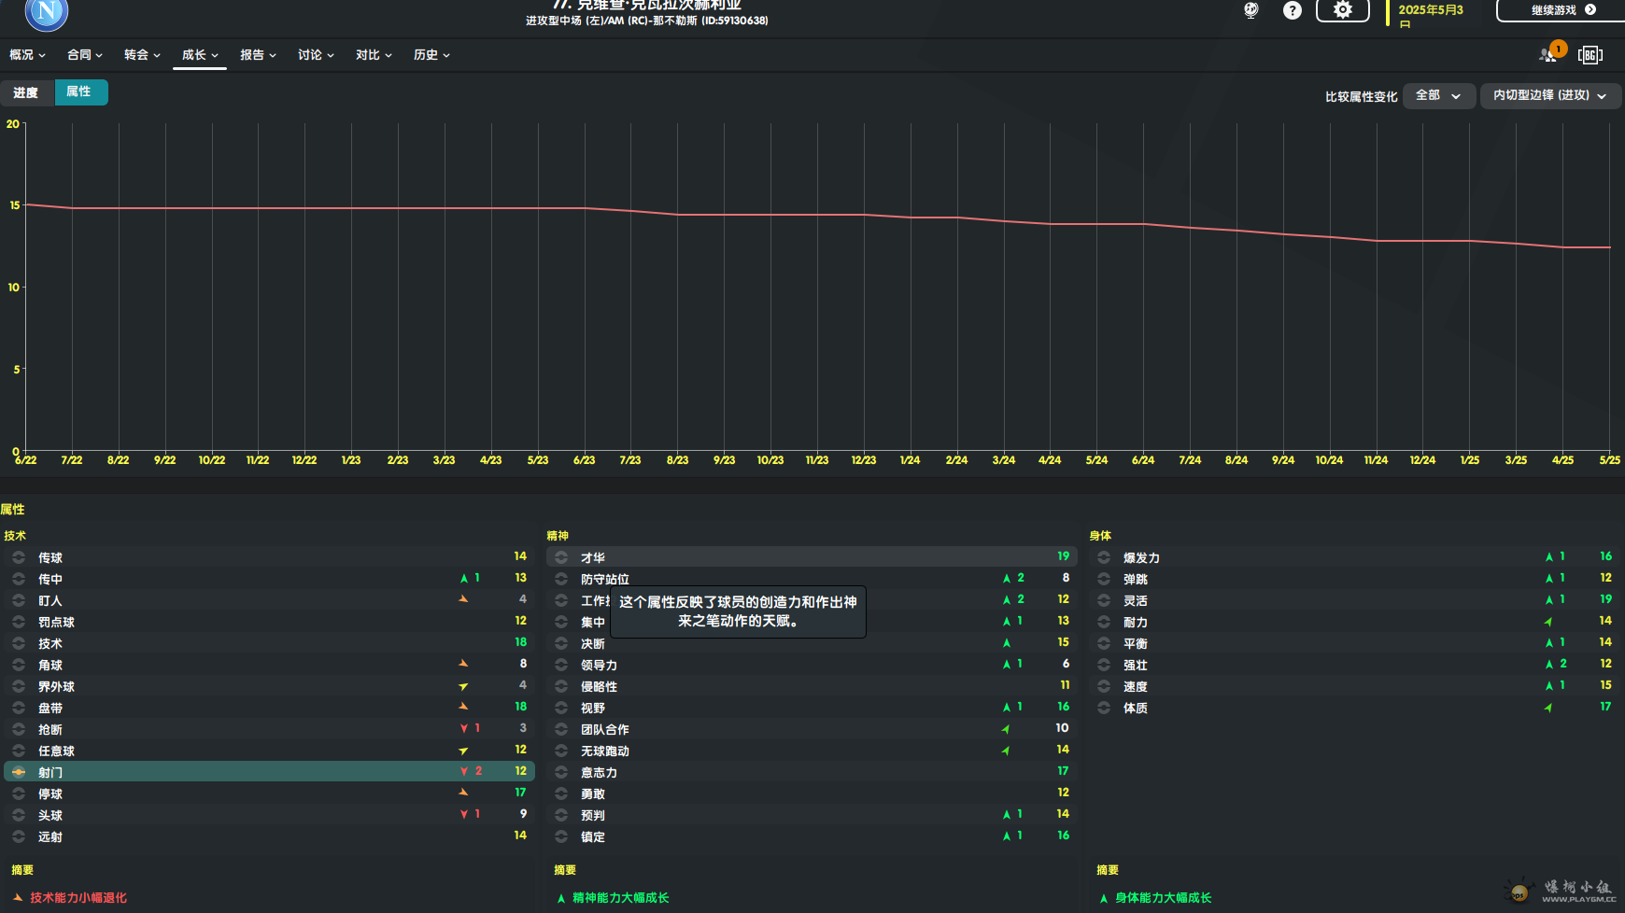This screenshot has width=1625, height=913.
Task: Click the BG bracket icon
Action: click(1590, 55)
